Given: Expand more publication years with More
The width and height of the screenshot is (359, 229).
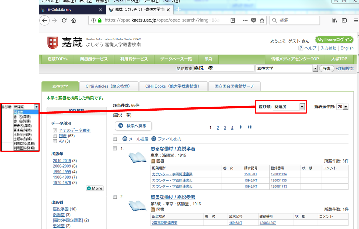Looking at the screenshot, I should [x=95, y=188].
